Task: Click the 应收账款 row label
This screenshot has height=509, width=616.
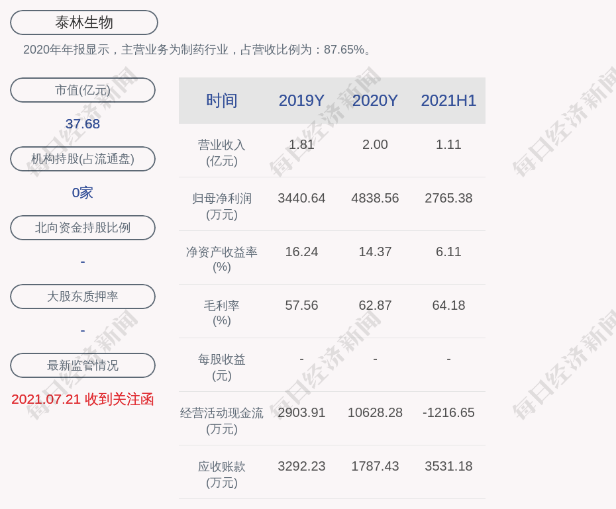Action: pyautogui.click(x=222, y=475)
